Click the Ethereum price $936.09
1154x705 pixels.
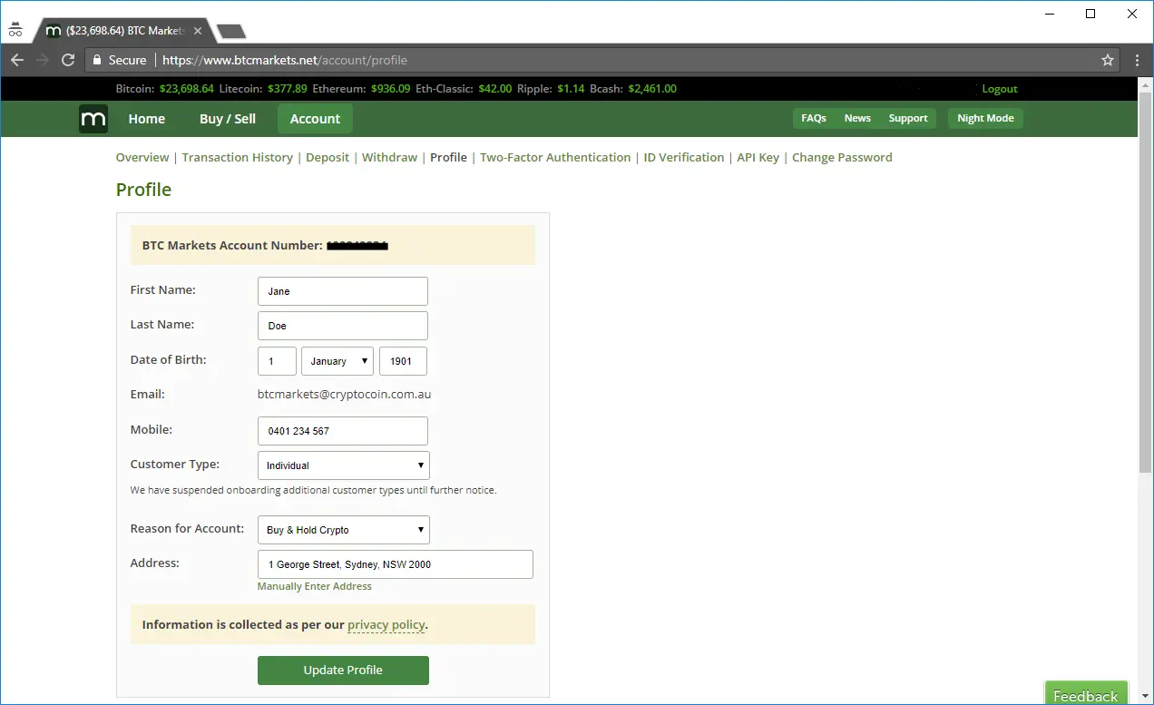pyautogui.click(x=391, y=89)
